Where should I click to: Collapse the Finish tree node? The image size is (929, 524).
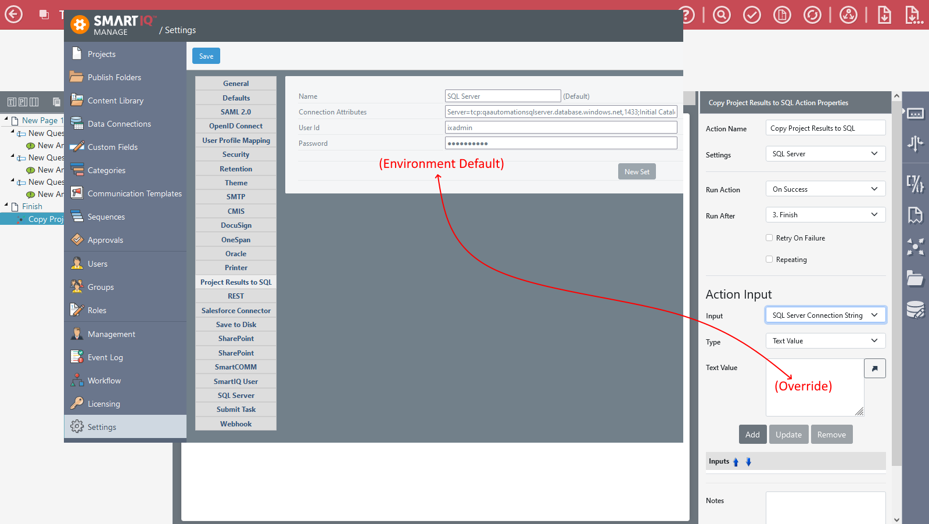(6, 204)
